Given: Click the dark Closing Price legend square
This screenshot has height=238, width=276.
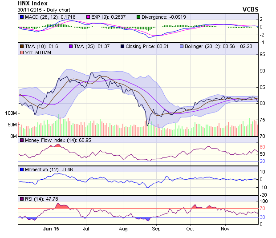Looking at the screenshot, I should click(122, 46).
